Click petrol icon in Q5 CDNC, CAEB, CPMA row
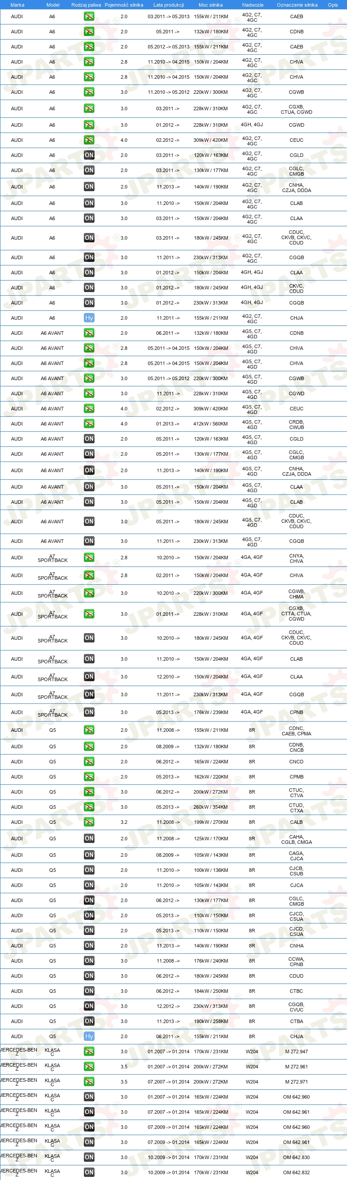Screen dimensions: 347x1180 pyautogui.click(x=89, y=730)
